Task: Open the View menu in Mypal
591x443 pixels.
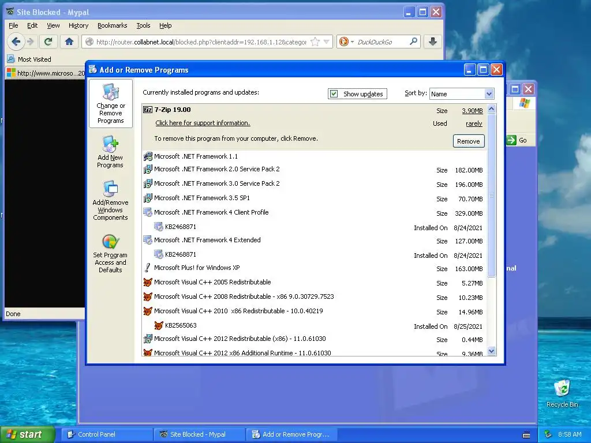Action: (53, 25)
